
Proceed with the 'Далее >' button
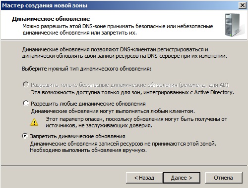(182, 178)
